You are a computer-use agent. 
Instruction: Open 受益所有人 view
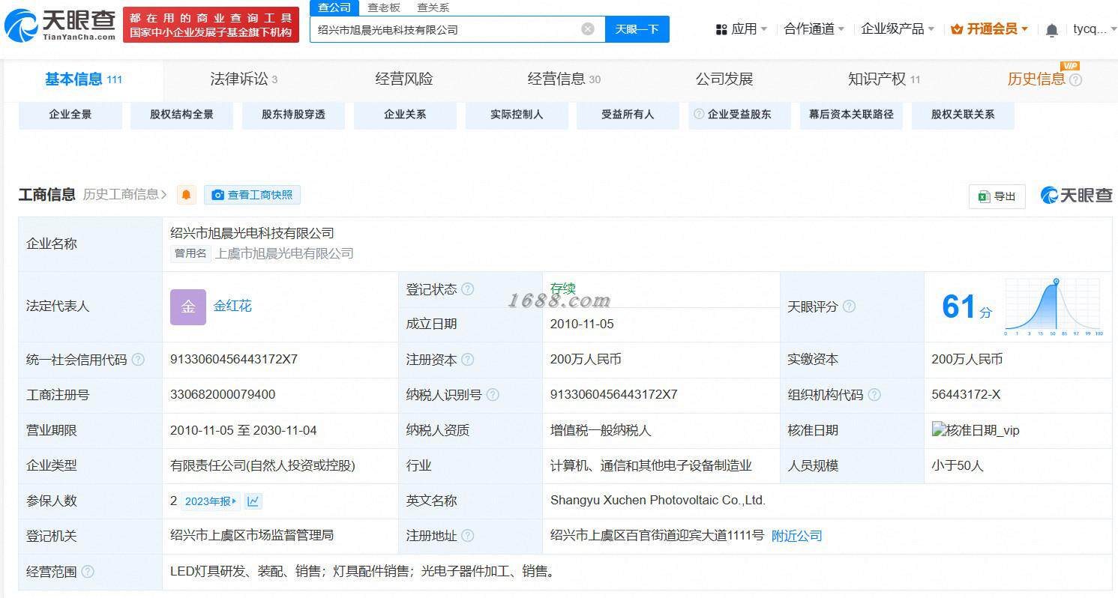click(x=628, y=115)
